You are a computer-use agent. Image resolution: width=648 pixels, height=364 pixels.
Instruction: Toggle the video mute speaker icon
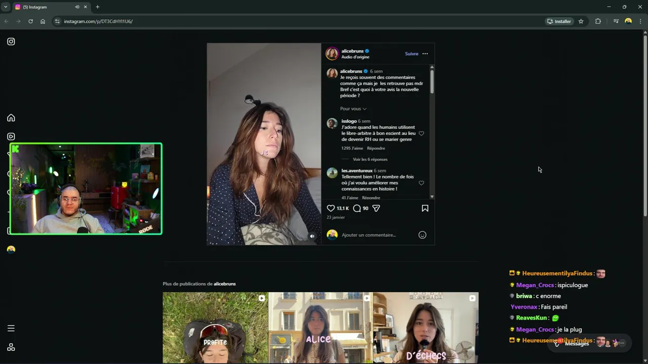point(312,236)
